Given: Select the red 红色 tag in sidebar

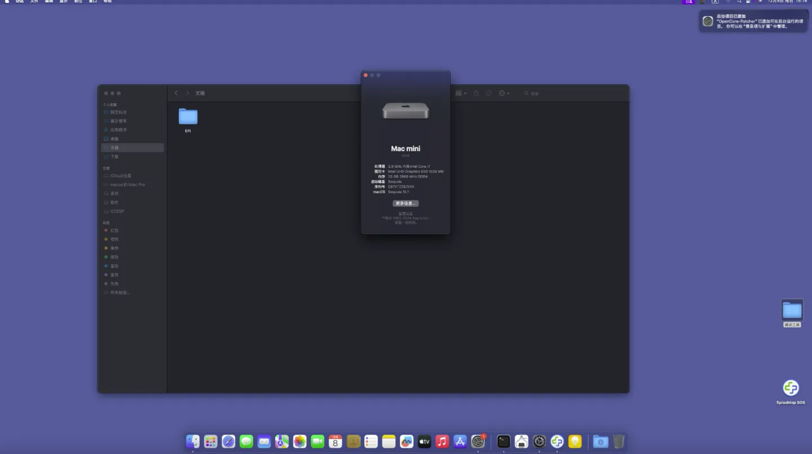Looking at the screenshot, I should tap(114, 230).
